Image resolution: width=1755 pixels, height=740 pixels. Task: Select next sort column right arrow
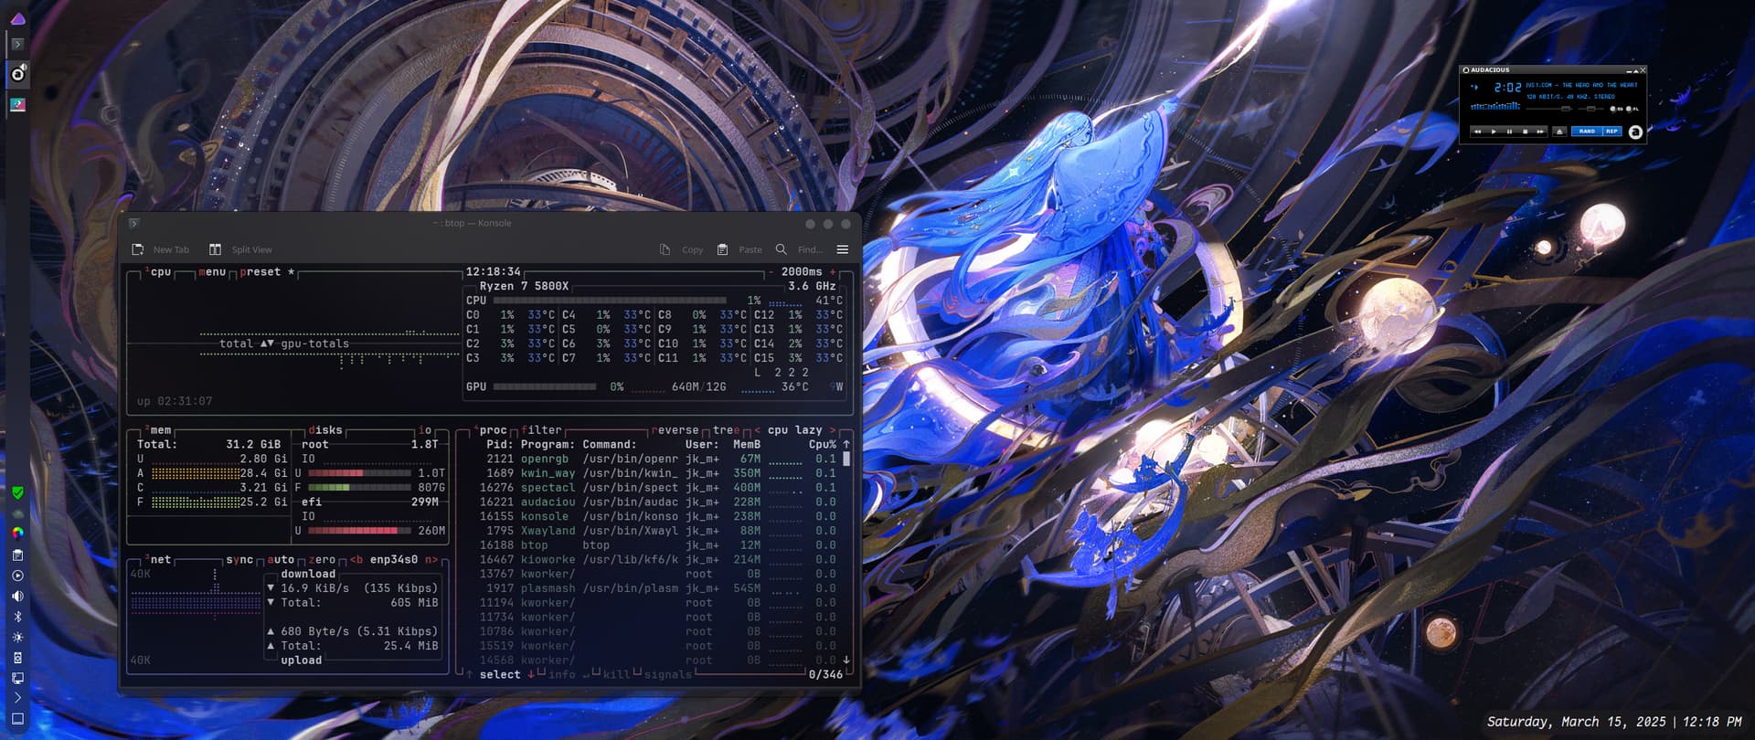click(x=832, y=429)
